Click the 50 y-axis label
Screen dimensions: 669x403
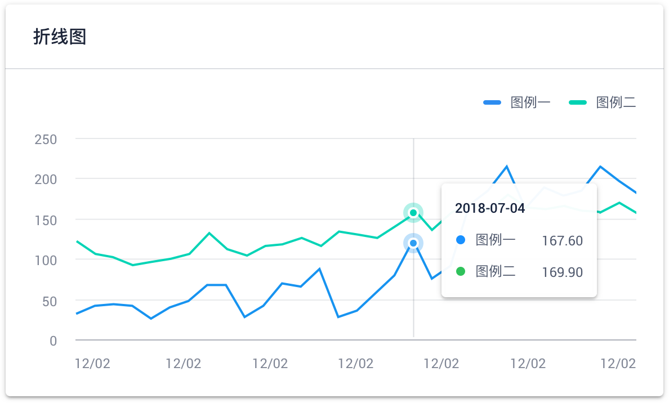(50, 301)
